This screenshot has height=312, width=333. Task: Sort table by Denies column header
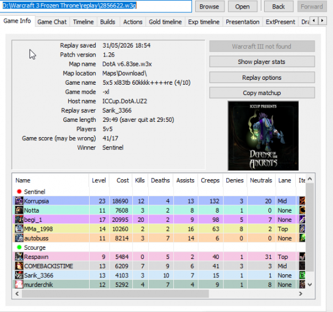(x=235, y=180)
